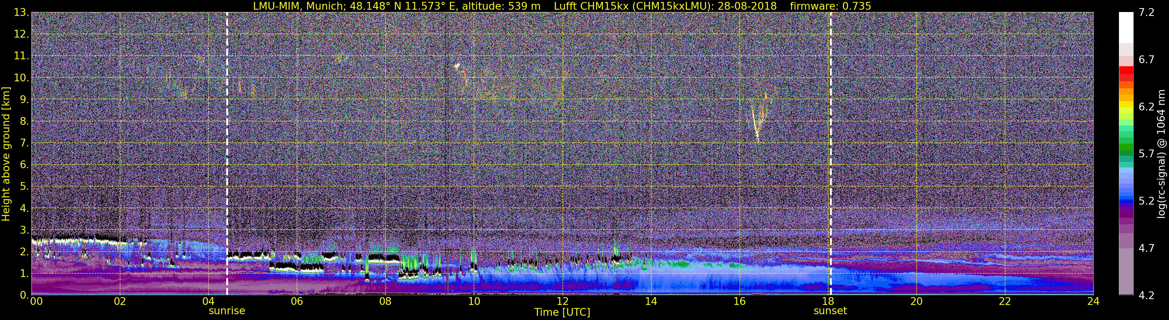This screenshot has height=320, width=1169.
Task: Click the 'Time [UTC]' axis label
Action: click(562, 312)
